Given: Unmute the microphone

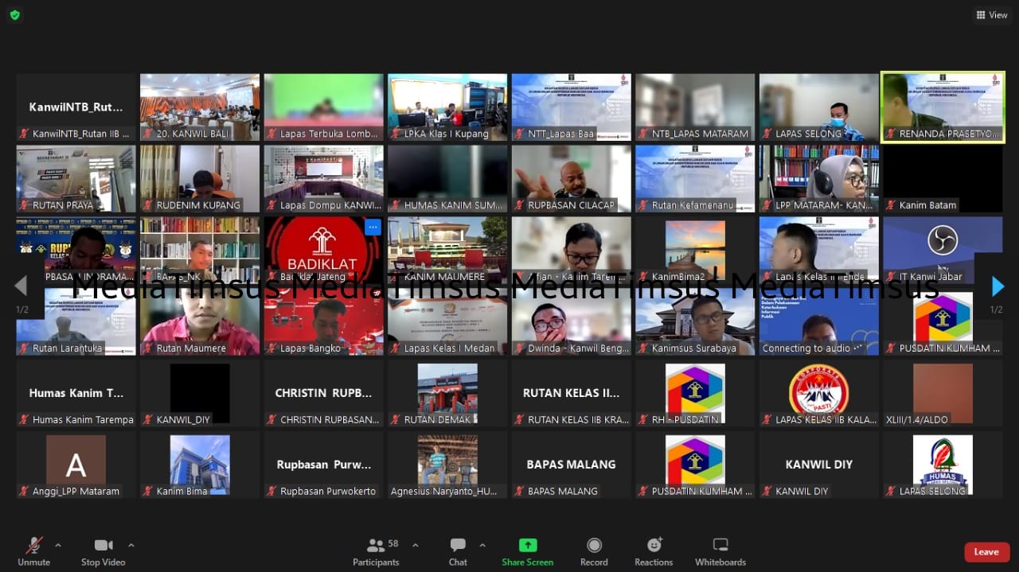Looking at the screenshot, I should click(33, 551).
